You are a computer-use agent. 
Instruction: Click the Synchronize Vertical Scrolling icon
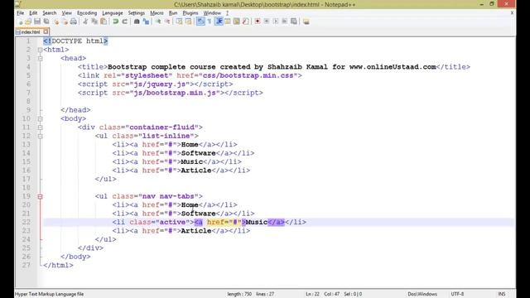click(179, 22)
